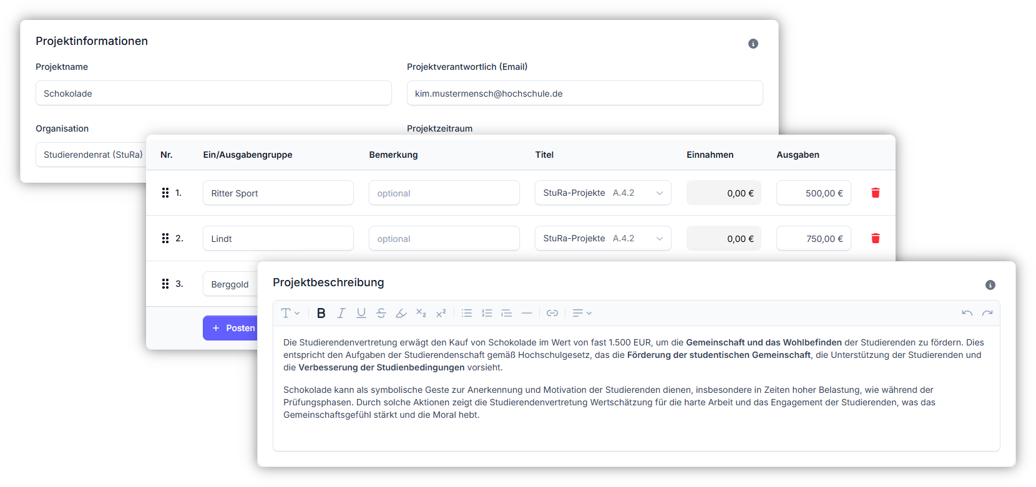Apply superscript formatting
The image size is (1036, 487).
click(x=441, y=313)
